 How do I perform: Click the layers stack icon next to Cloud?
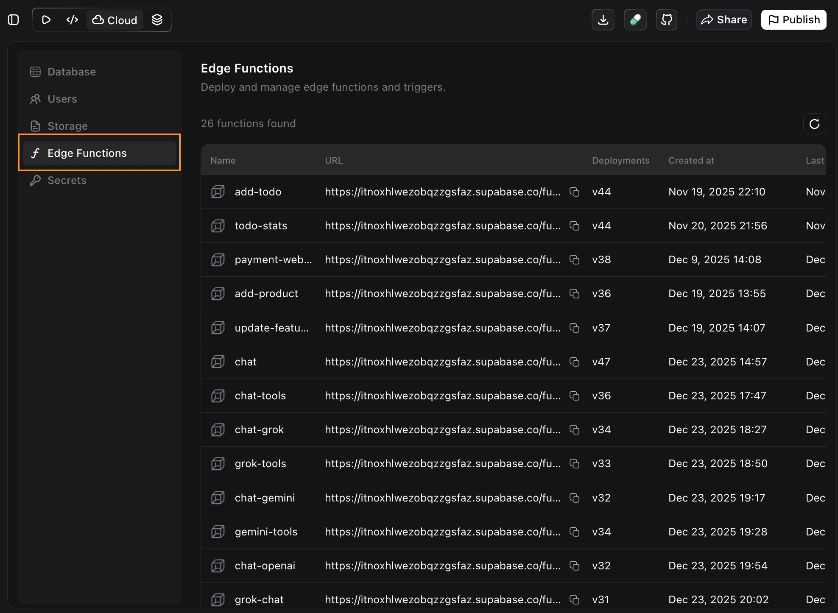point(157,20)
